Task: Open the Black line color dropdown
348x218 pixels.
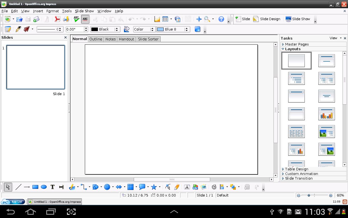Action: [117, 29]
